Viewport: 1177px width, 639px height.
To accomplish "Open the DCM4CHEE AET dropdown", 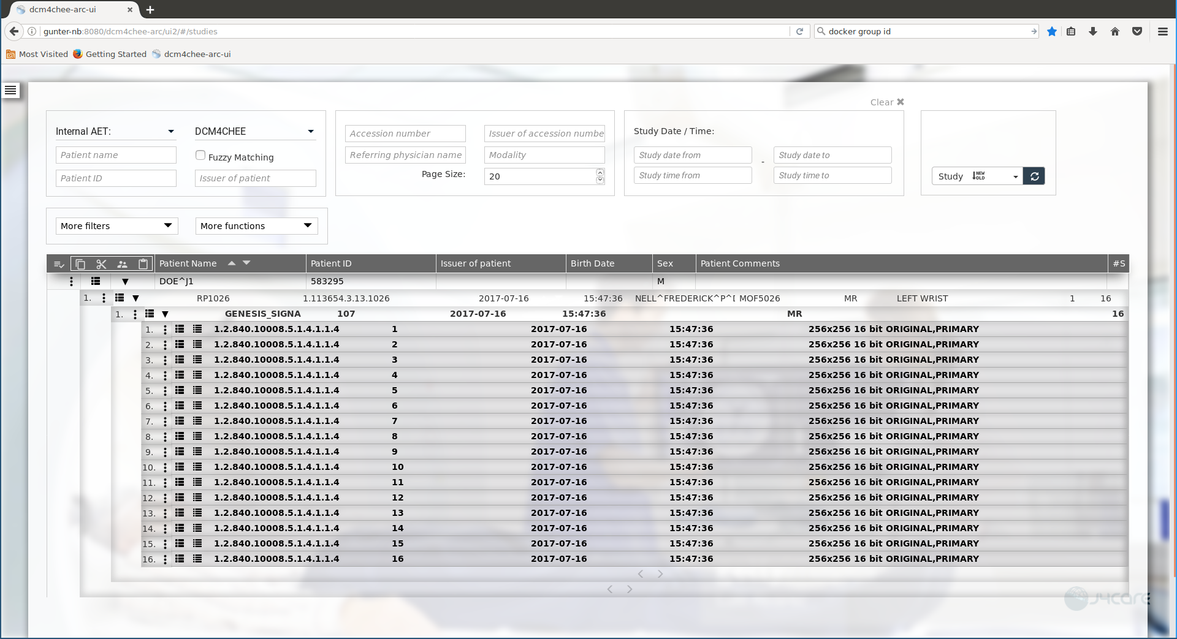I will (255, 131).
